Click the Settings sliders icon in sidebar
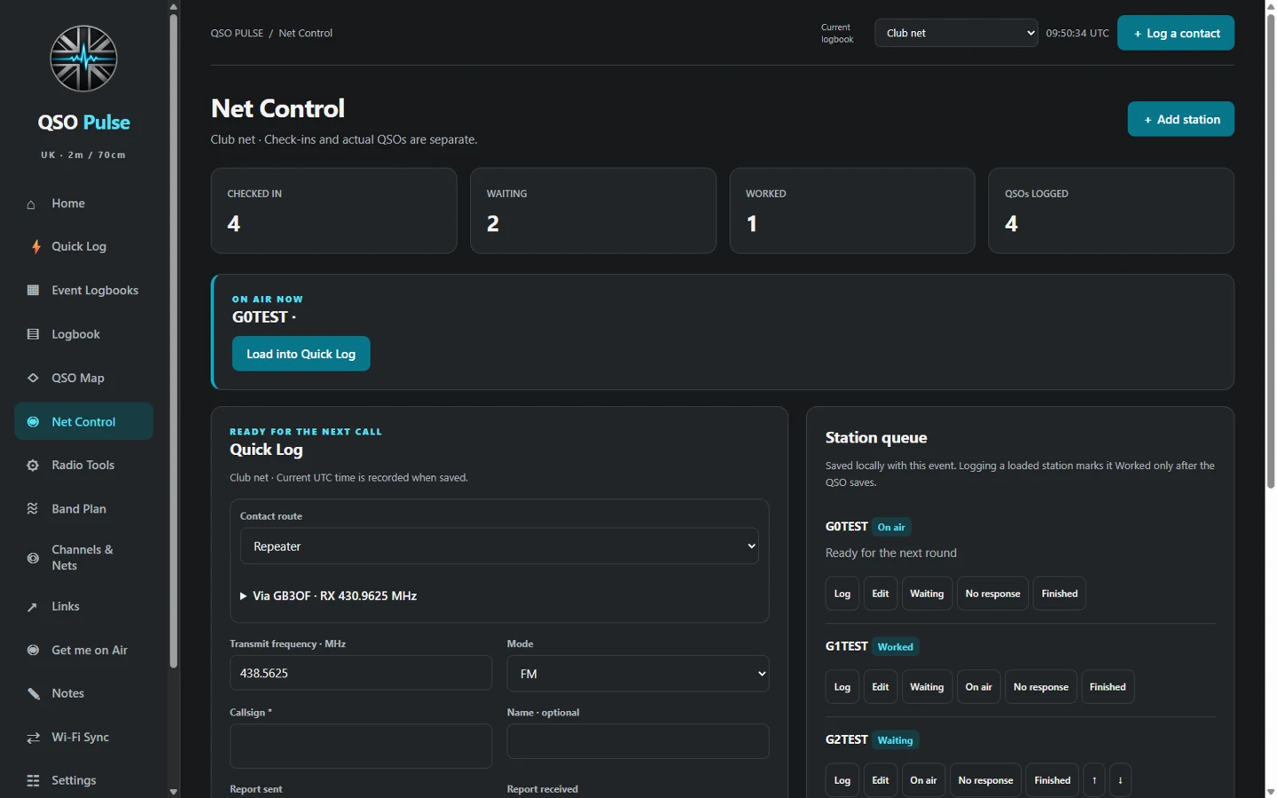 point(33,781)
